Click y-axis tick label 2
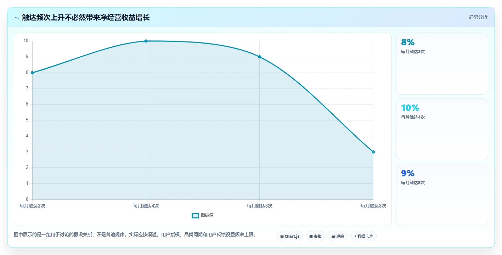502x255 pixels. 27,168
